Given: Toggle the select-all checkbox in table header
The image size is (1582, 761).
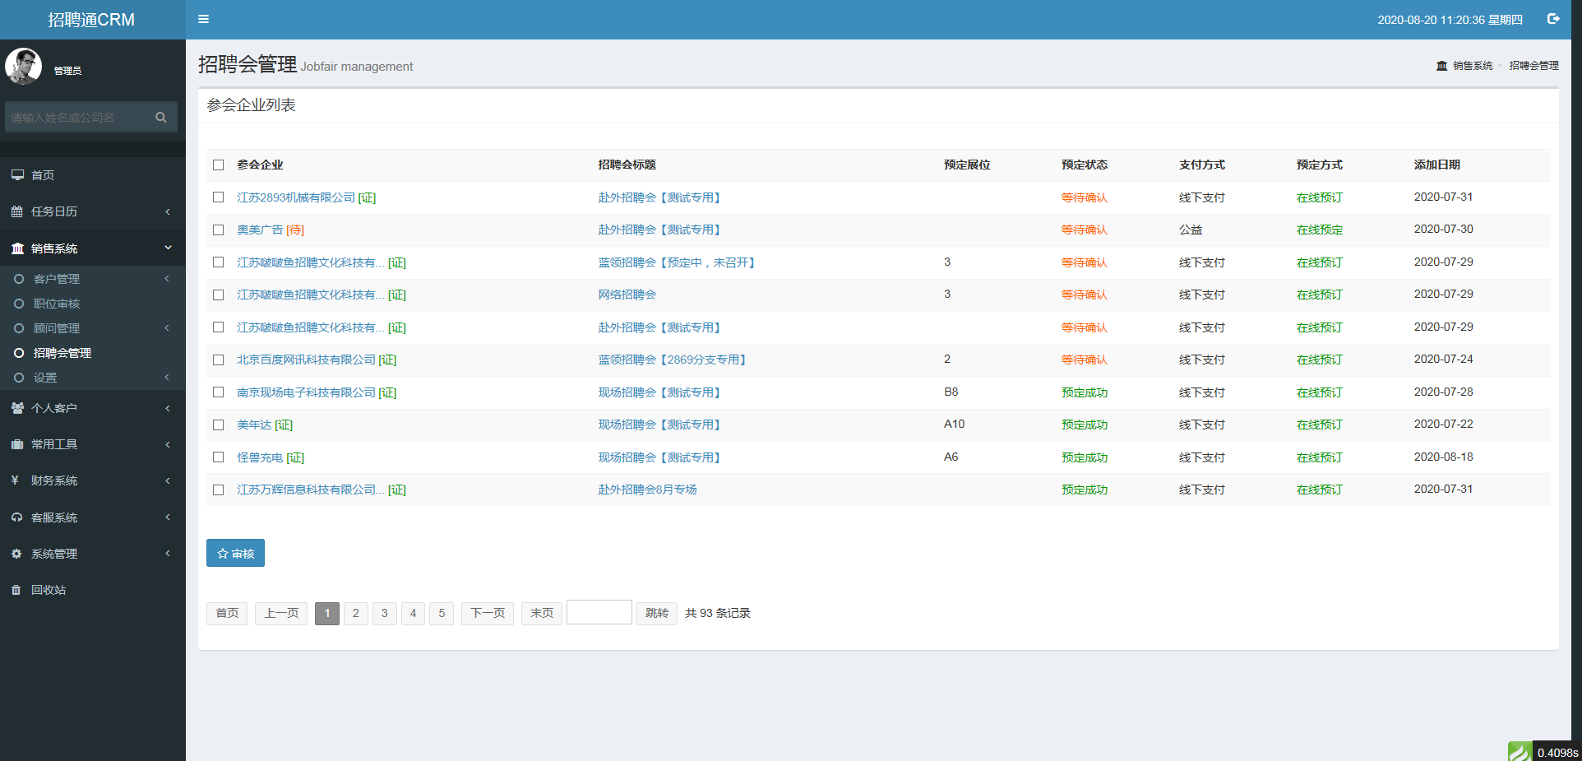Looking at the screenshot, I should click(219, 165).
